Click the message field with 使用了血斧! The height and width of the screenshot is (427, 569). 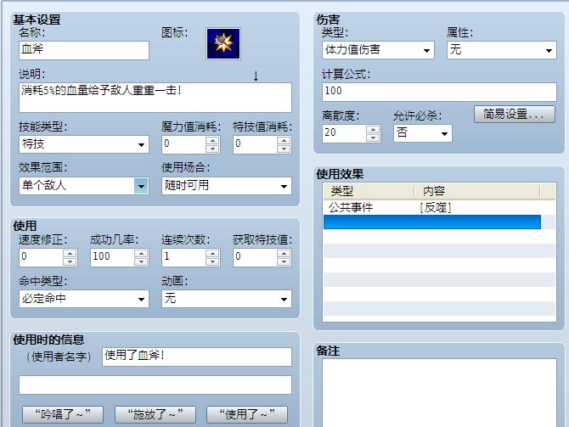[197, 357]
